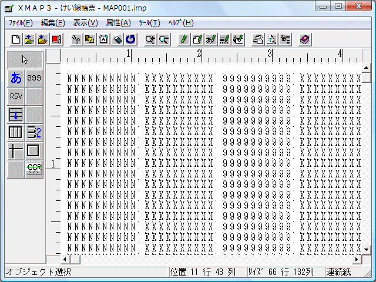Click the オブジェクト選択 status text

tap(38, 272)
